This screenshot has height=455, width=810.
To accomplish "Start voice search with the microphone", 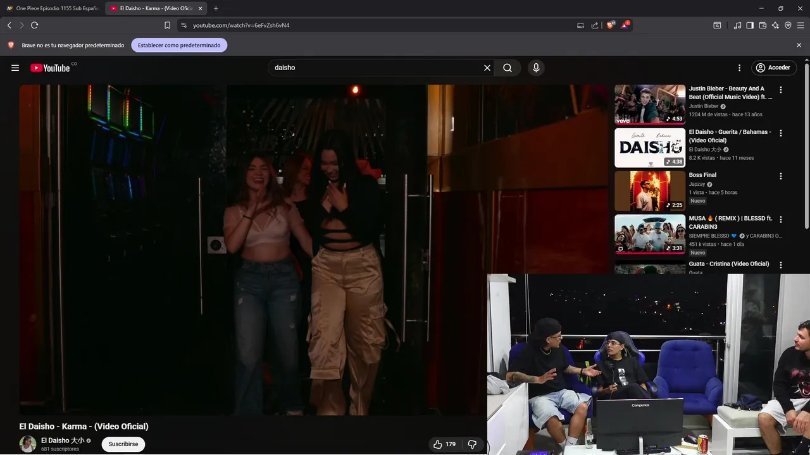I will click(x=536, y=68).
